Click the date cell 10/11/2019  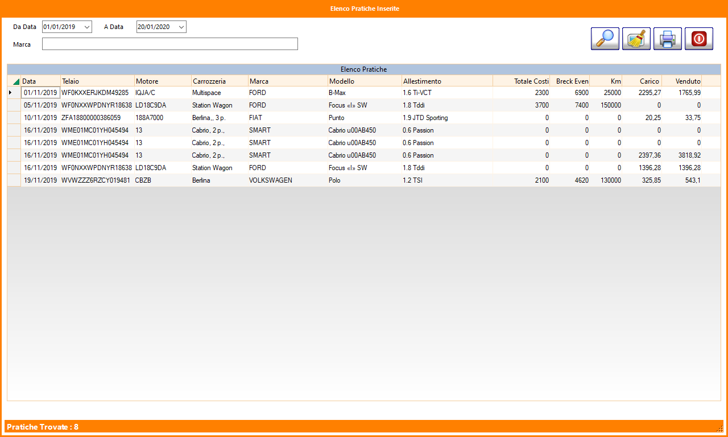tap(40, 117)
